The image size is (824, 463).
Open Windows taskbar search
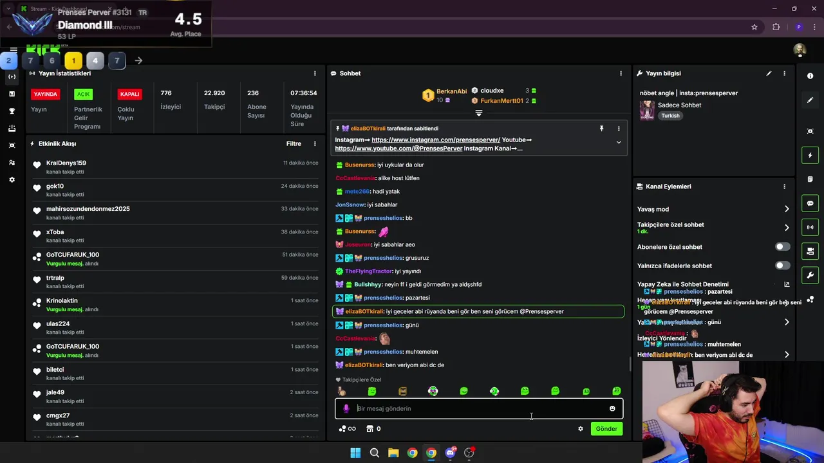(375, 453)
